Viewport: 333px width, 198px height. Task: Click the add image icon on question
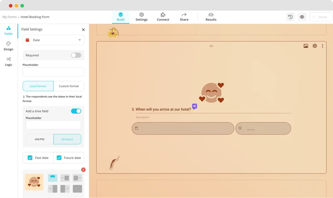[306, 46]
